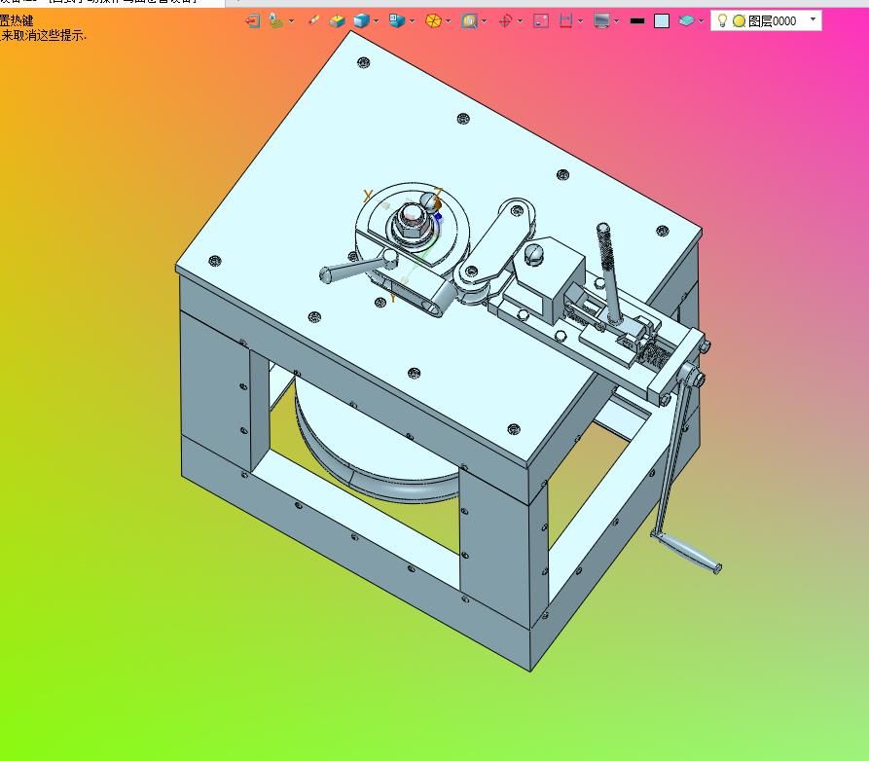Open the dropdown beside the green path icon
The image size is (869, 761).
point(292,21)
